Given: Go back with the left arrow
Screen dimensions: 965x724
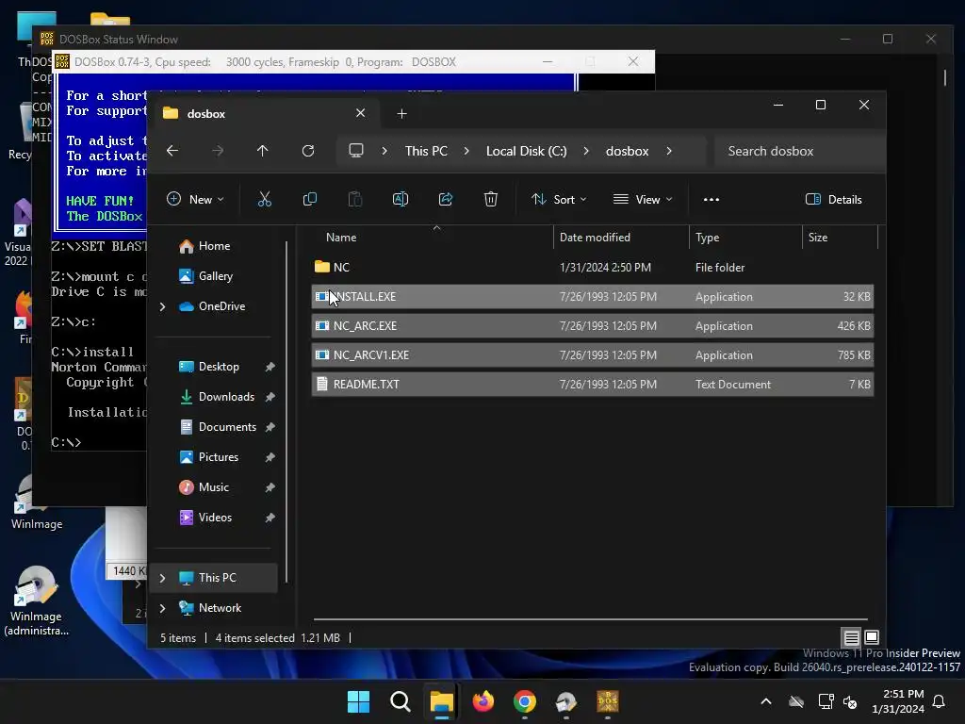Looking at the screenshot, I should (x=172, y=151).
